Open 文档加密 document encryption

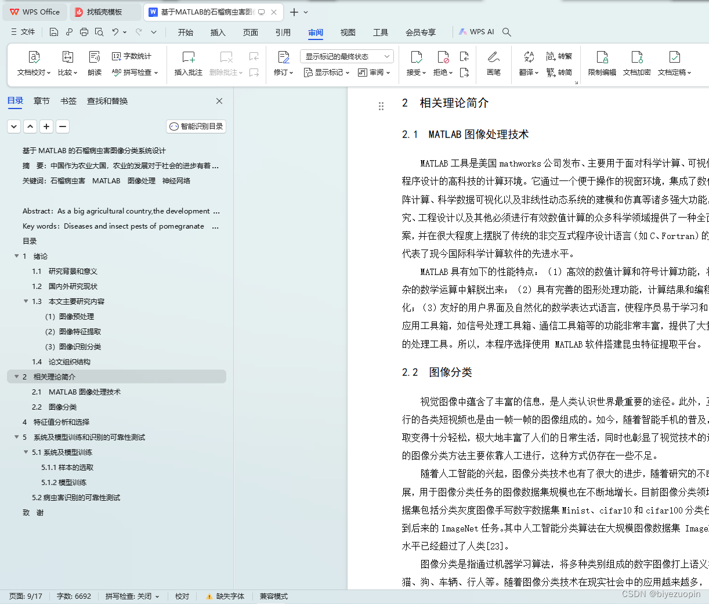pos(637,64)
